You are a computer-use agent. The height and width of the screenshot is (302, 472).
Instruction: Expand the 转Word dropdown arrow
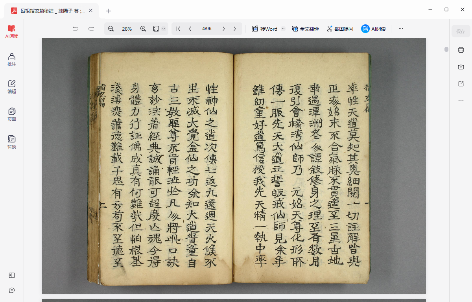[283, 29]
